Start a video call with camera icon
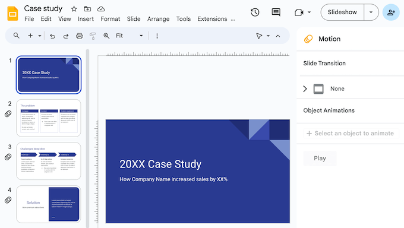This screenshot has width=404, height=228. pos(299,12)
